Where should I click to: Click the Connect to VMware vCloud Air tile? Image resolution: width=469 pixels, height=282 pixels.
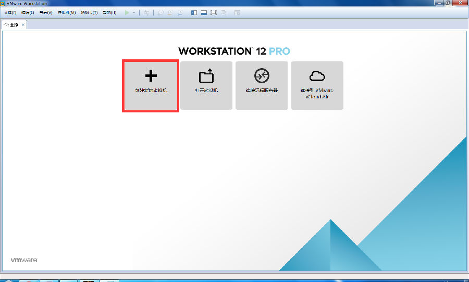(x=317, y=85)
